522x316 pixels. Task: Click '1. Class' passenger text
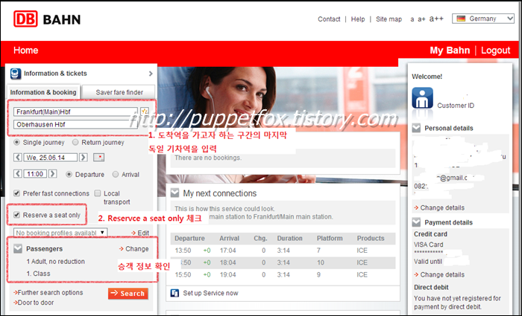click(x=38, y=274)
